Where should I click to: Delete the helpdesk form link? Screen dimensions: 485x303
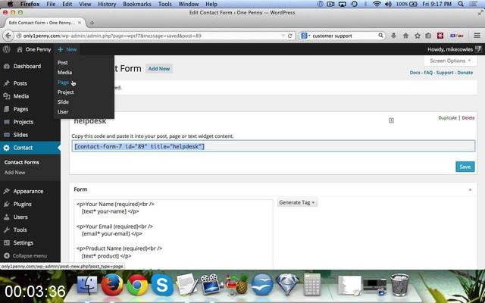pyautogui.click(x=468, y=118)
